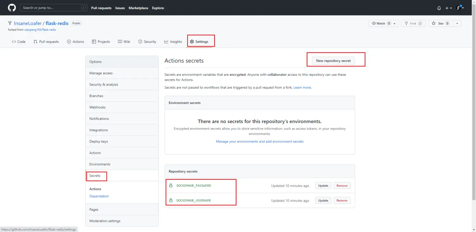Remove the DOCKERHUB_USERNAME secret
Screen dimensions: 476x232
[342, 201]
